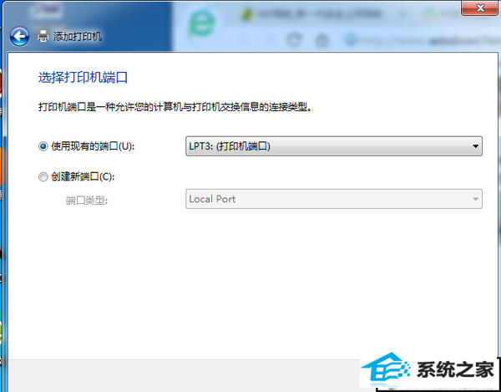501x392 pixels.
Task: Open the LPT3: (打印机端口) combo box
Action: coord(334,146)
